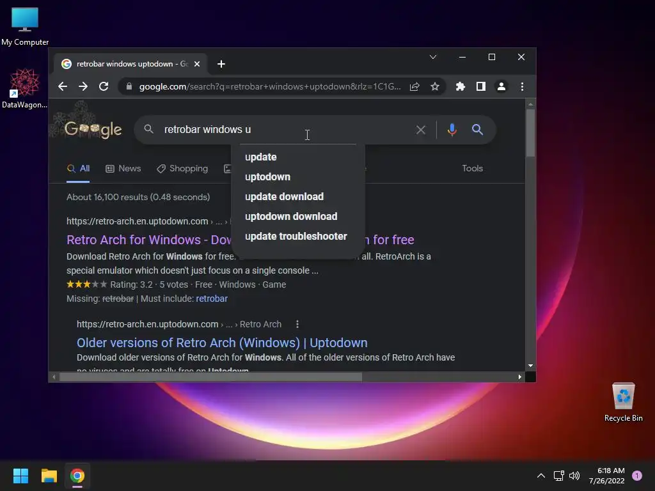Select Recycle Bin desktop icon

pos(623,401)
